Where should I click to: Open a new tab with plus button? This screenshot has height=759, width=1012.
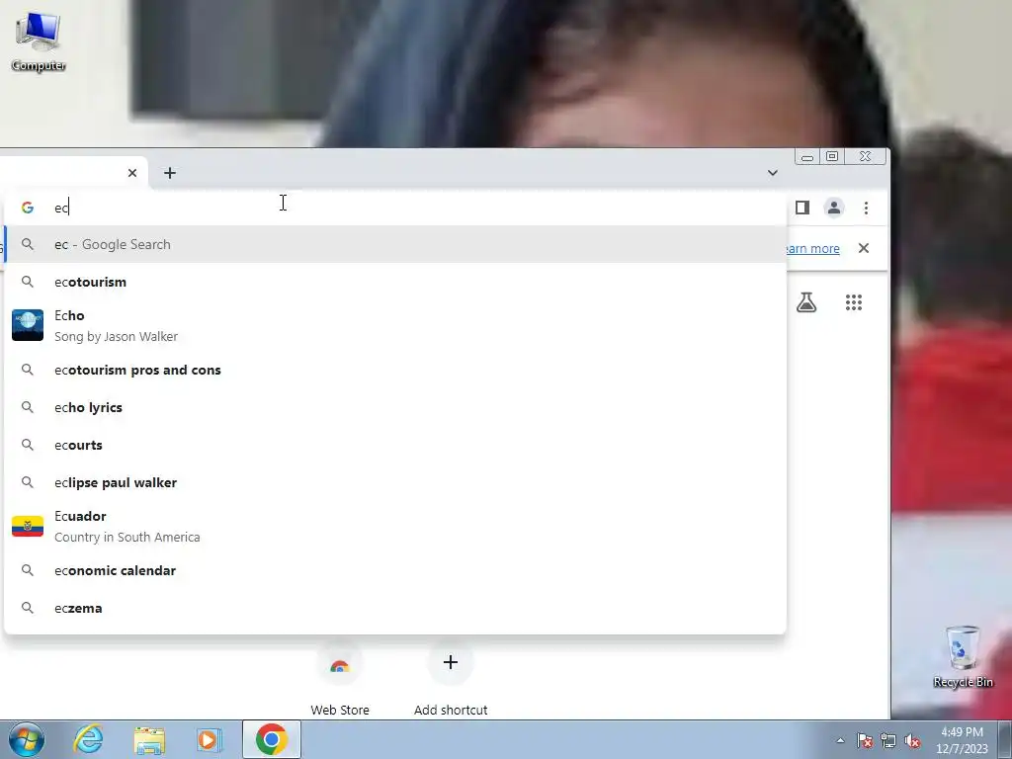tap(170, 173)
